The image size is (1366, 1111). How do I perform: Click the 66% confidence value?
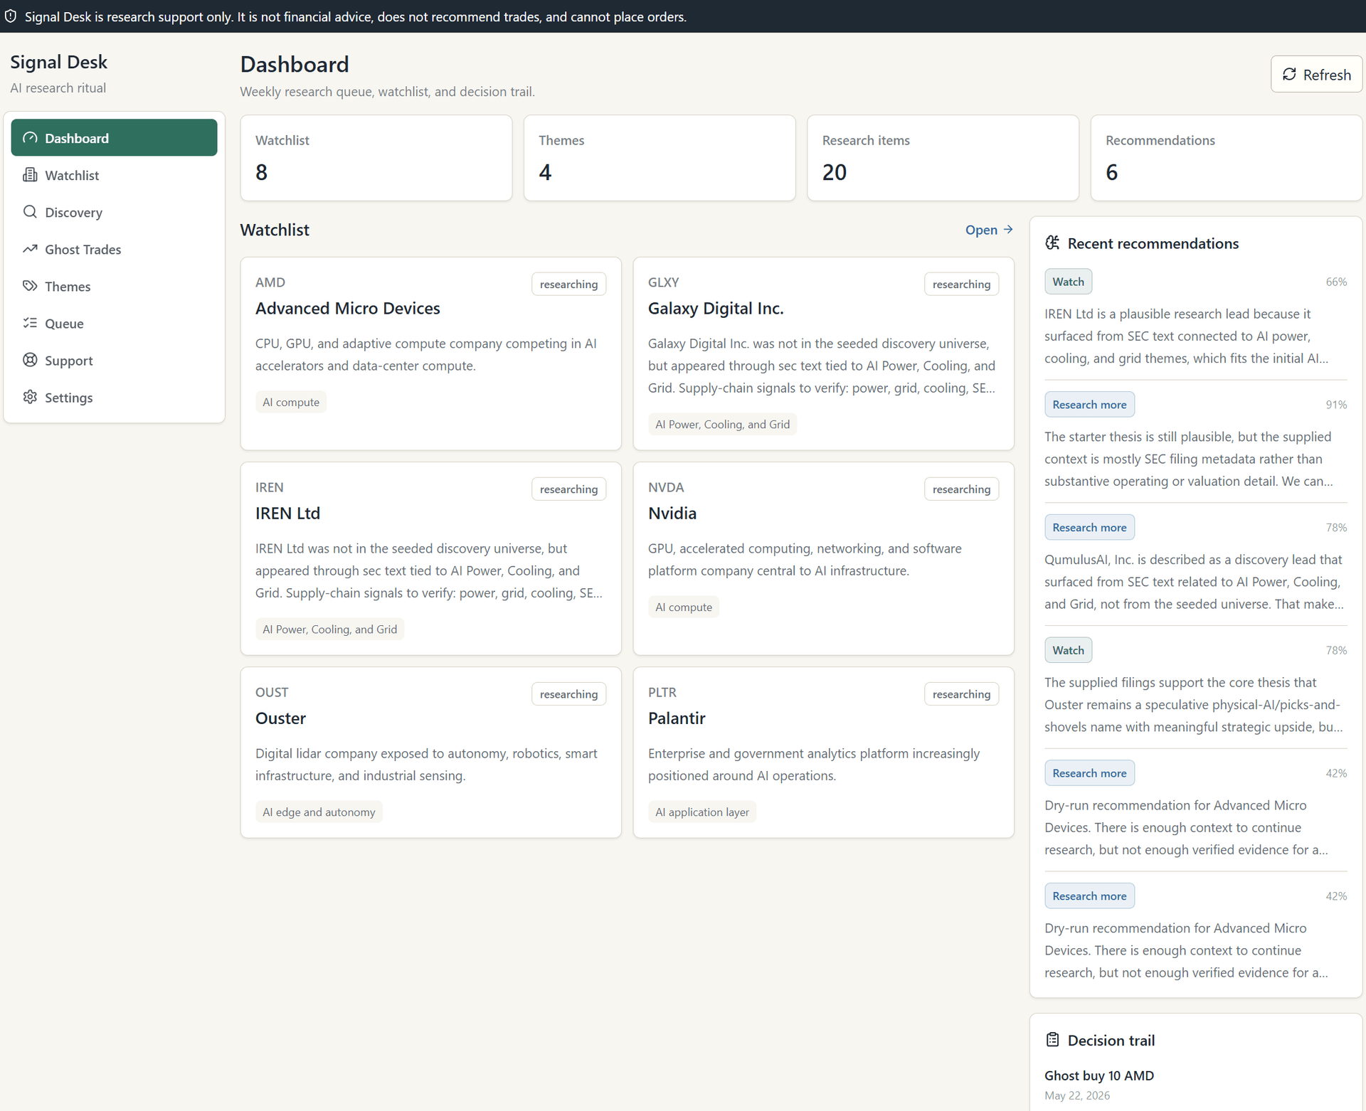1336,282
